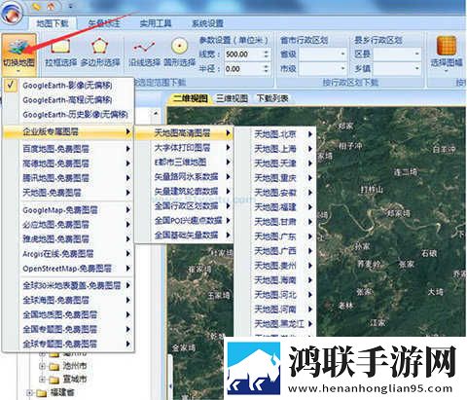Choose 天地图-黑龙江 from the submenu
Image resolution: width=467 pixels, height=400 pixels.
click(275, 323)
